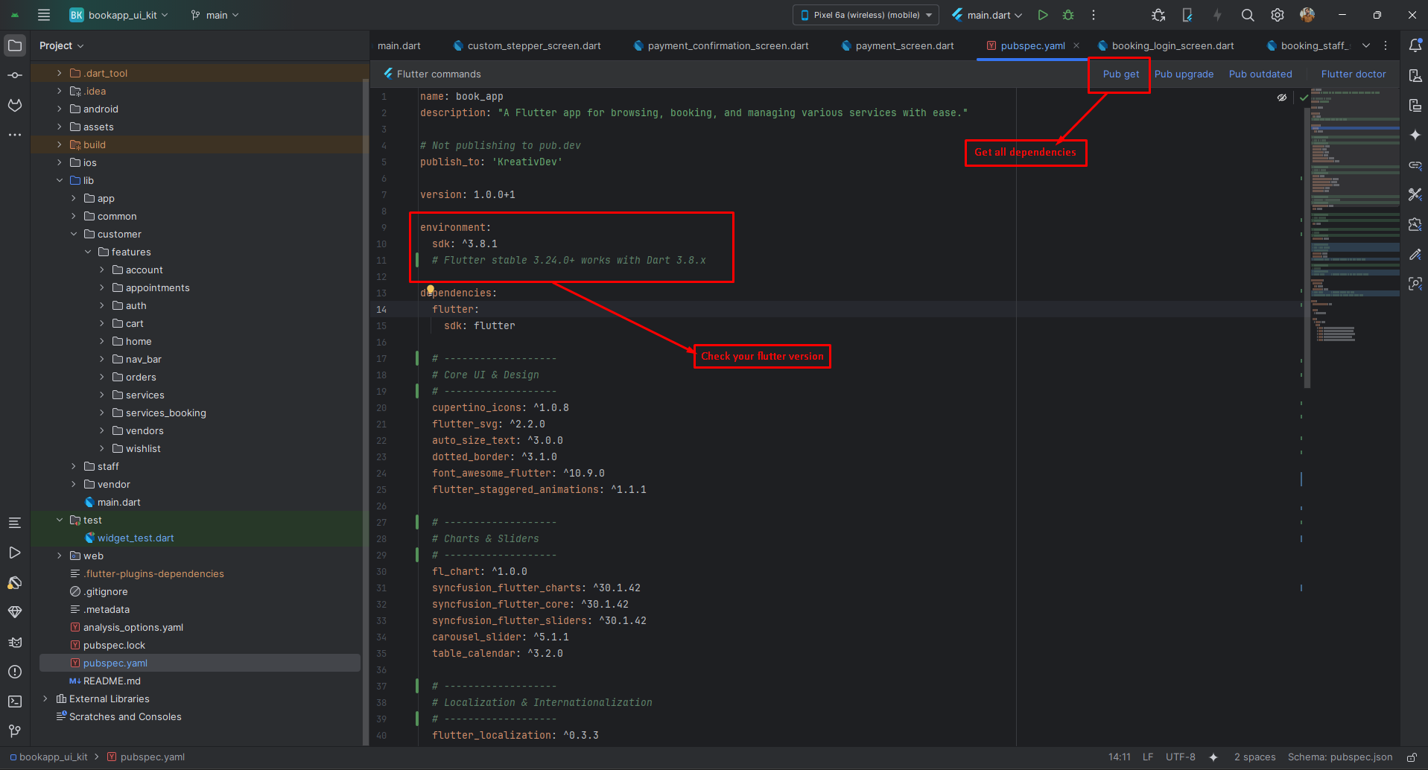
Task: Expand External Libraries
Action: point(45,699)
